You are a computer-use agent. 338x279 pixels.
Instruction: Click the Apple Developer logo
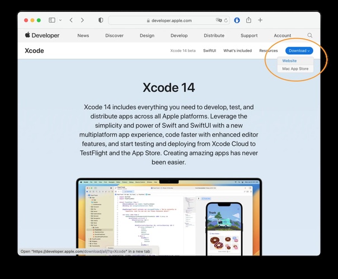click(x=42, y=35)
